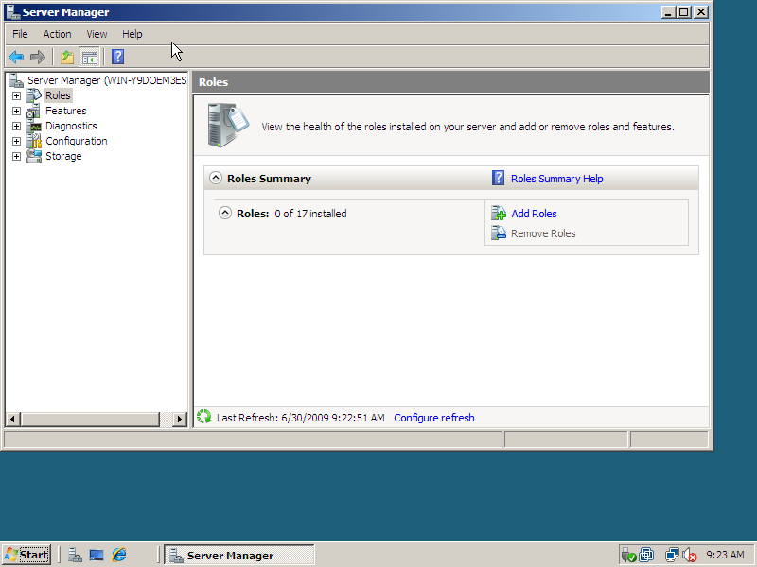This screenshot has width=757, height=567.
Task: Click the Add Roles icon
Action: [x=499, y=214]
